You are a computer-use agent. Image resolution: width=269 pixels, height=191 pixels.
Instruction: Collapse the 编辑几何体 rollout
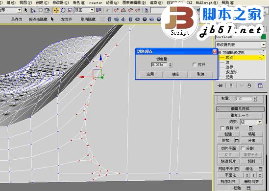[240, 109]
